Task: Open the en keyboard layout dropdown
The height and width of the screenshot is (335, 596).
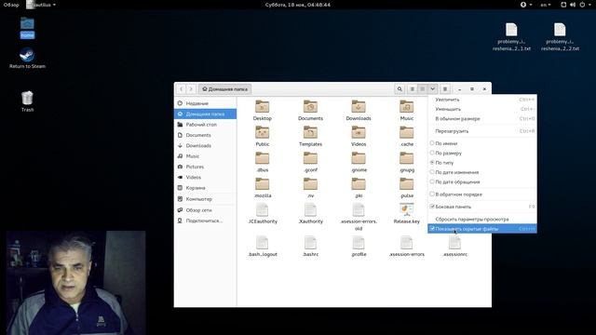Action: pyautogui.click(x=546, y=5)
